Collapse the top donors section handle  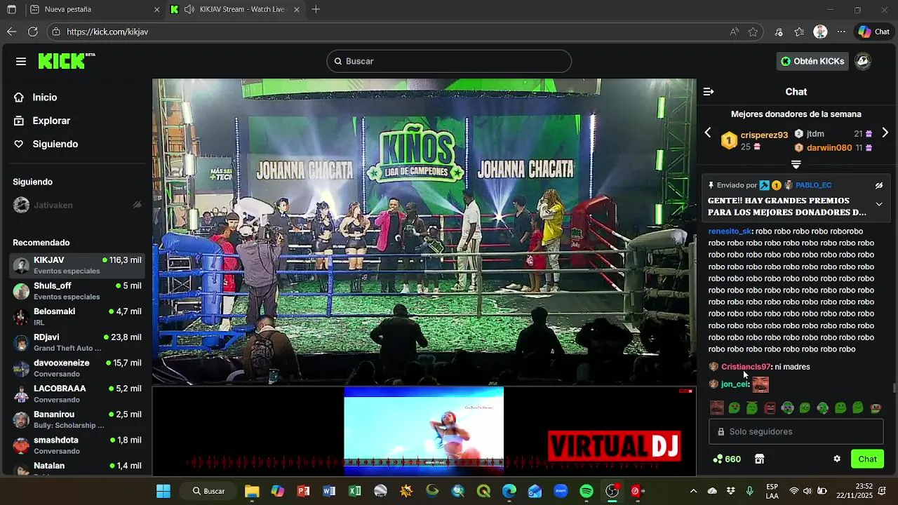796,165
